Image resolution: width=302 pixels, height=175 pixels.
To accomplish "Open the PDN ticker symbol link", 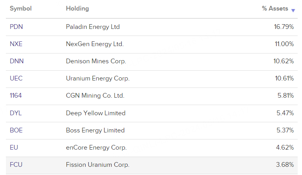I will [16, 27].
